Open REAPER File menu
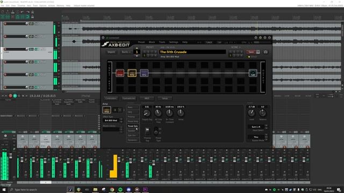 click(2, 5)
